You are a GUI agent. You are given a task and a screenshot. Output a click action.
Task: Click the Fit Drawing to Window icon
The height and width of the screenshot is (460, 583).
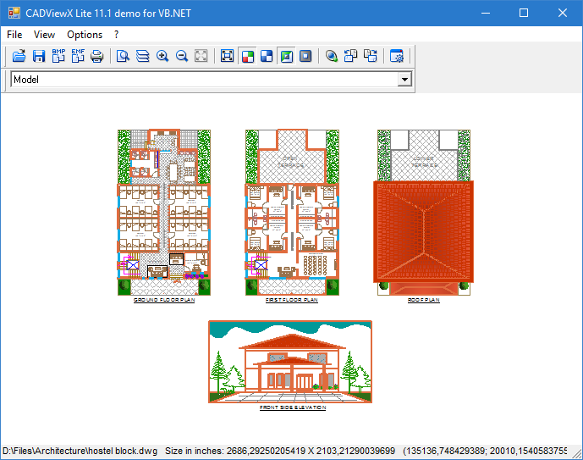click(227, 56)
